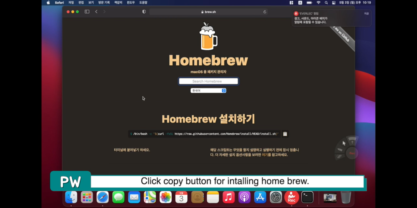Click the copy-to-clipboard button beside install command
417x208 pixels.
285,134
